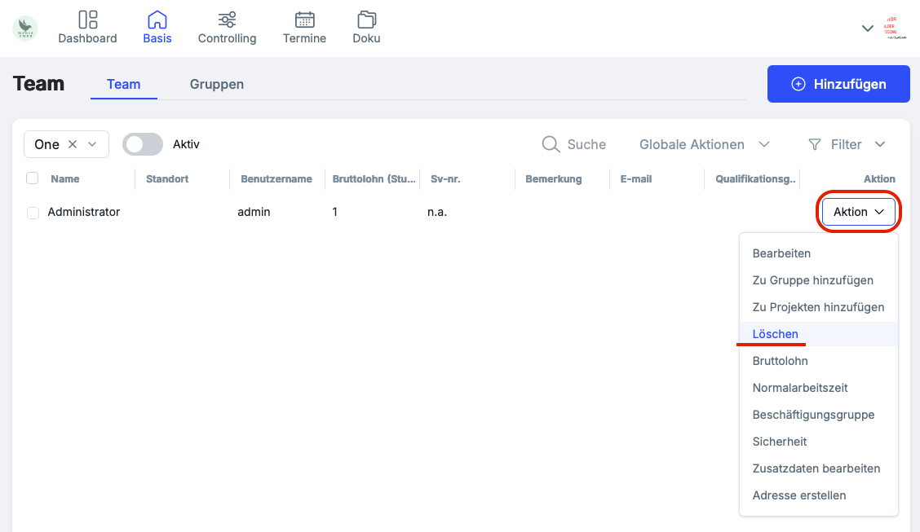Choose Löschen from the action menu
This screenshot has width=920, height=532.
click(775, 334)
